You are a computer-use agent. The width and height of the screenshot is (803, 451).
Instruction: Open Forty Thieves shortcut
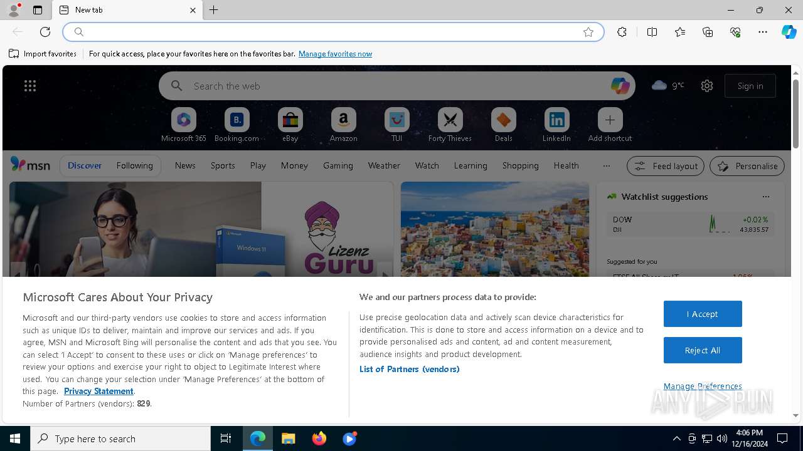point(450,125)
